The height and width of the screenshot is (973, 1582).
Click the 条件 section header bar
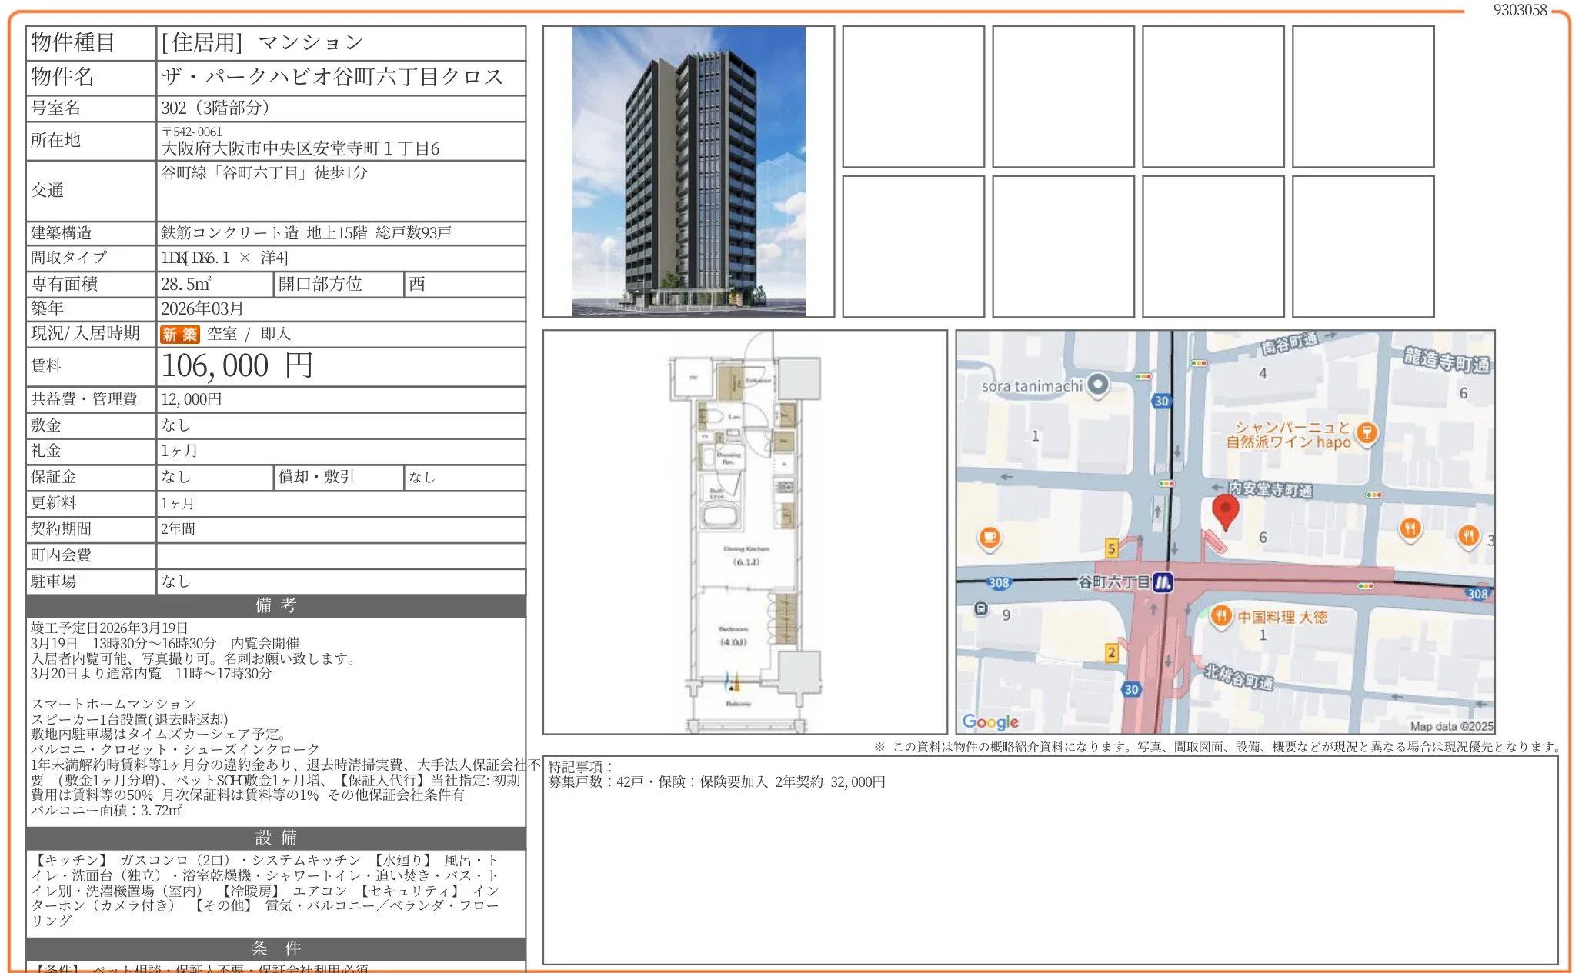275,948
